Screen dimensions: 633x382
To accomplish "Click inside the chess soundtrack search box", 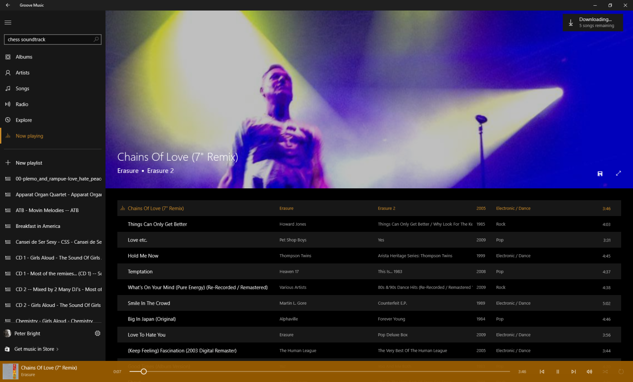I will [x=44, y=39].
